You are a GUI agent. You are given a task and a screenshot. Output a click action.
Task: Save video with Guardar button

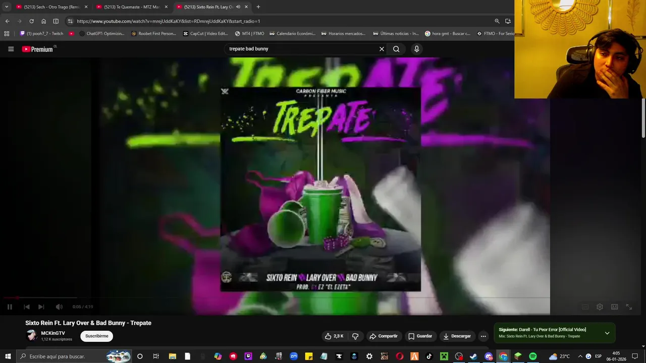(x=420, y=336)
